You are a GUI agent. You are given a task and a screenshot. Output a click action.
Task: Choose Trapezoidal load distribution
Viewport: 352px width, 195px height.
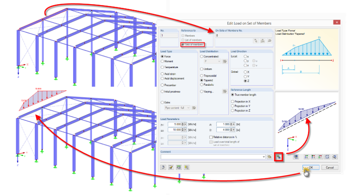coord(201,75)
